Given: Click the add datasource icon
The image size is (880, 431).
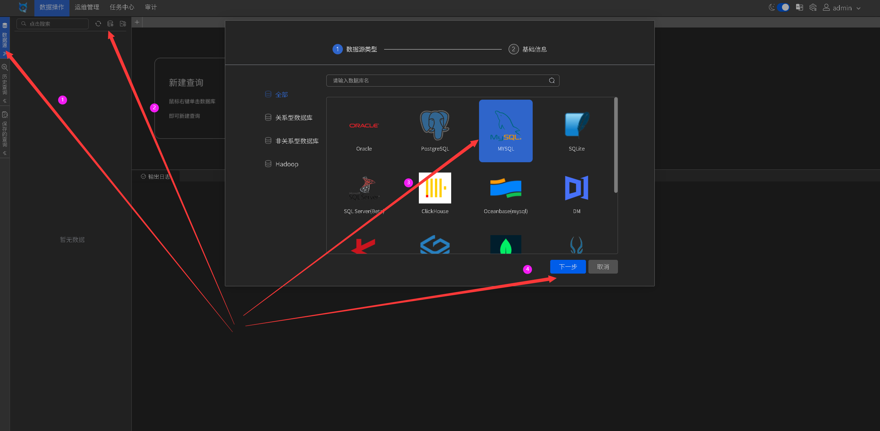Looking at the screenshot, I should point(110,24).
